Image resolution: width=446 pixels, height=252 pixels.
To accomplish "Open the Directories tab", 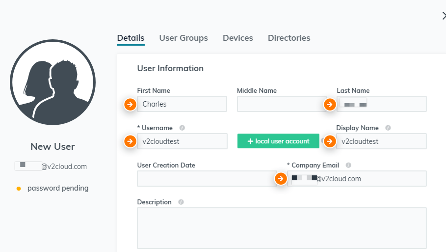I will (x=289, y=38).
